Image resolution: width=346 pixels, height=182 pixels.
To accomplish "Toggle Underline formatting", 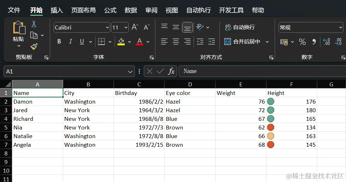I will pyautogui.click(x=82, y=41).
